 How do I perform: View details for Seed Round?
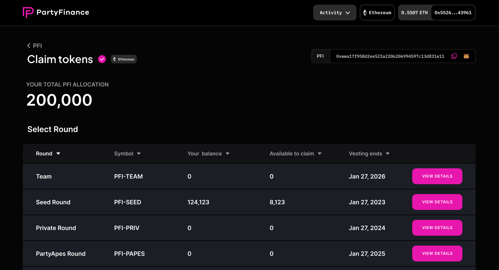click(x=437, y=202)
